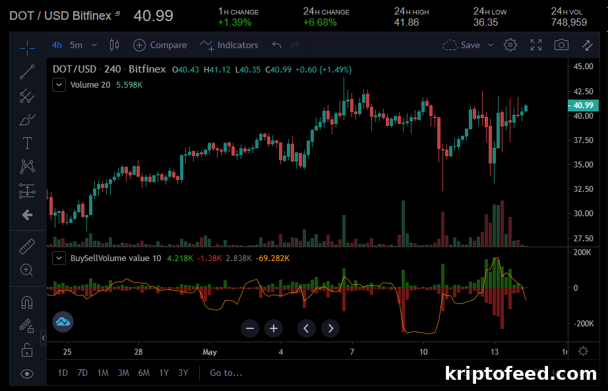
Task: Set range to 1M
Action: (x=103, y=373)
